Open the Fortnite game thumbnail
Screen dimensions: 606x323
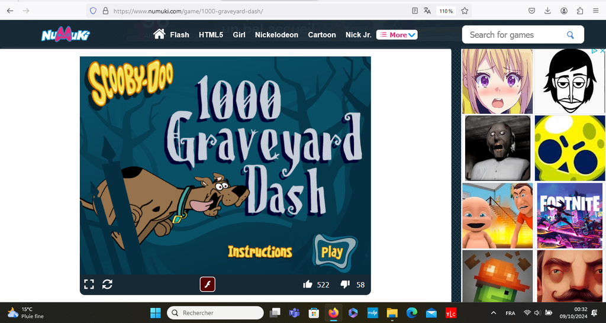[569, 216]
